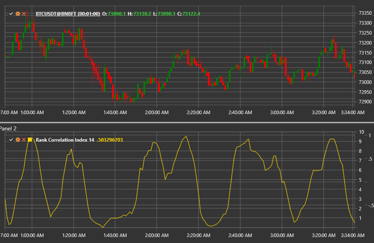Click 73200 on the price axis
374x243 pixels.
(x=365, y=43)
